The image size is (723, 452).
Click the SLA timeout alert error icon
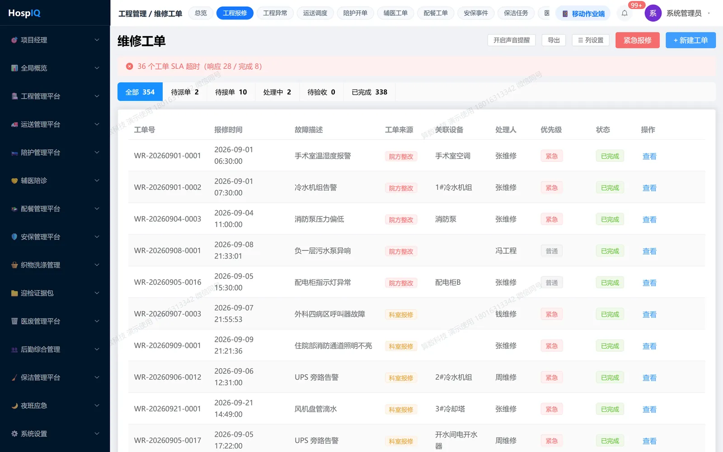[129, 66]
